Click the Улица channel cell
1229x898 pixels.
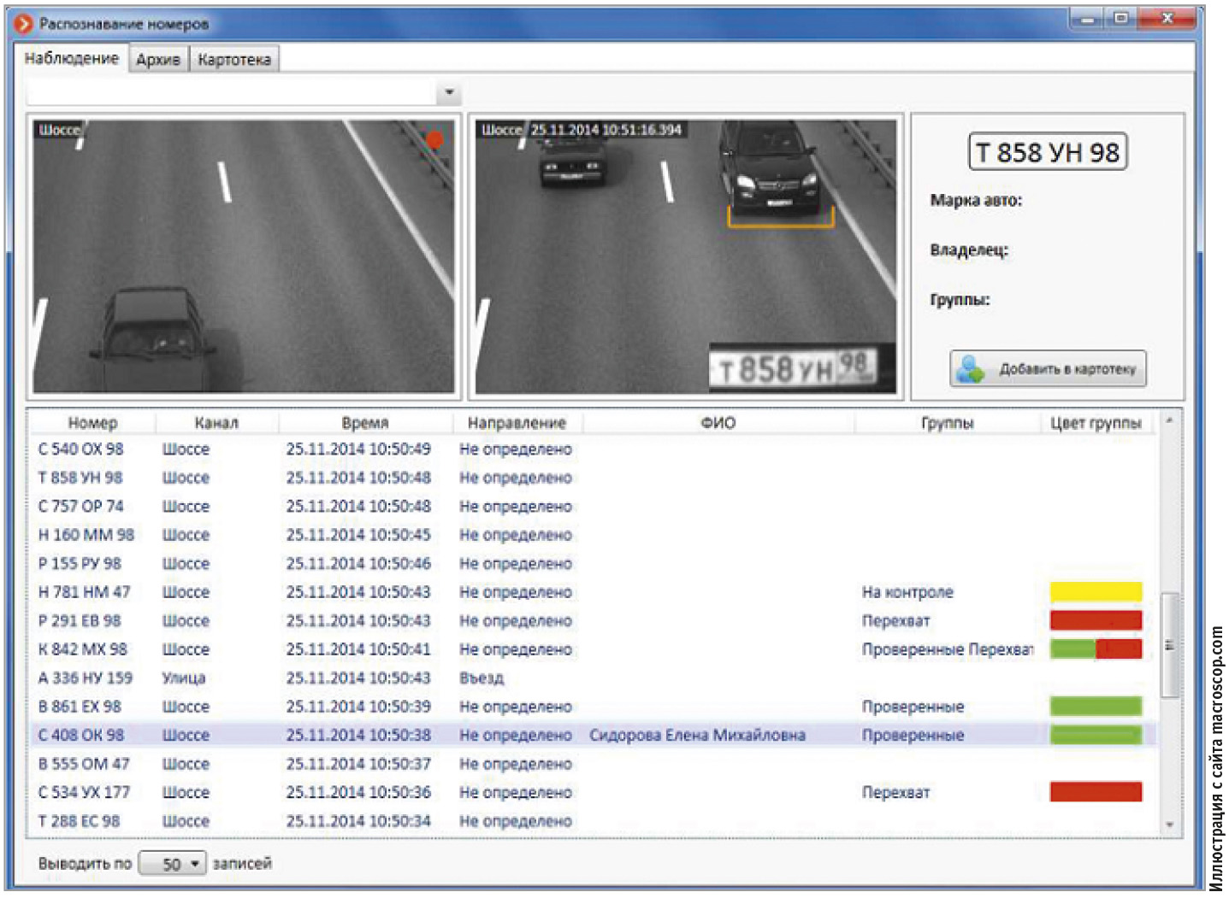click(x=184, y=678)
